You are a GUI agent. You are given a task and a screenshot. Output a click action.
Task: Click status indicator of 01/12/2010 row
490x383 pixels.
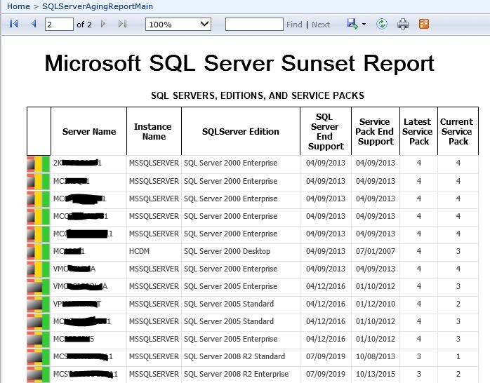[38, 304]
